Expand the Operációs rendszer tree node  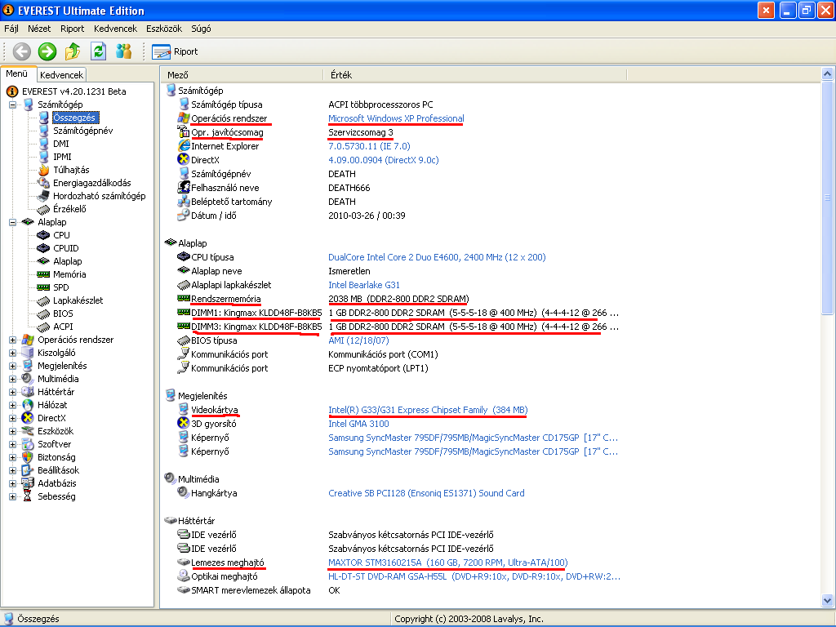point(12,340)
